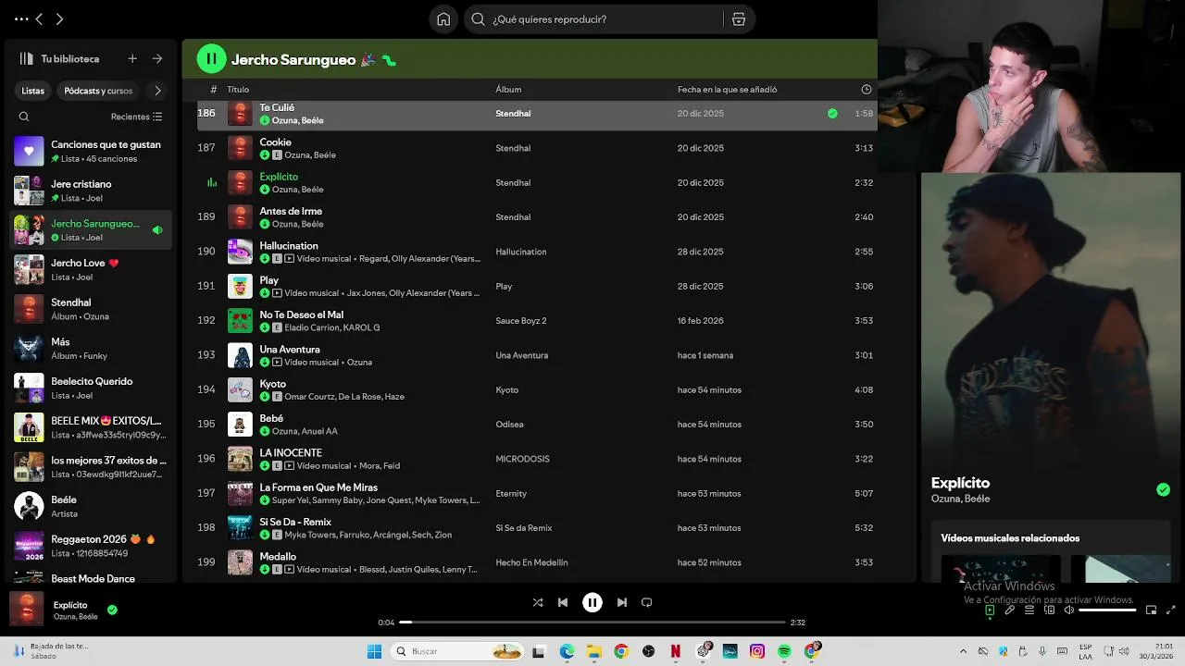Sort by Fecha en la que se añadió header
Screen dimensions: 1185x666
727,90
